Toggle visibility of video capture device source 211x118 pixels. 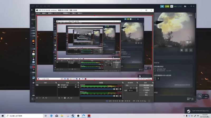[76, 85]
